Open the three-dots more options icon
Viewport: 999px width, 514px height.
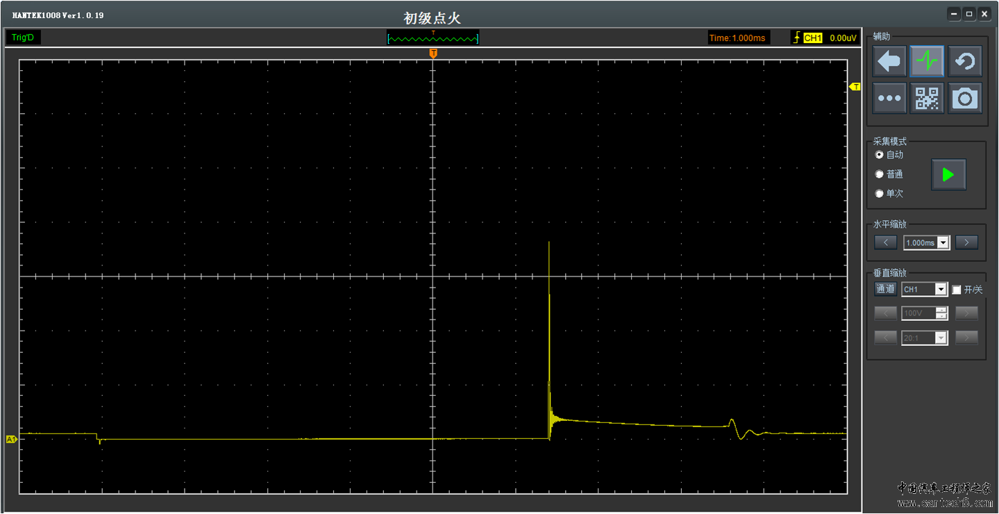889,99
